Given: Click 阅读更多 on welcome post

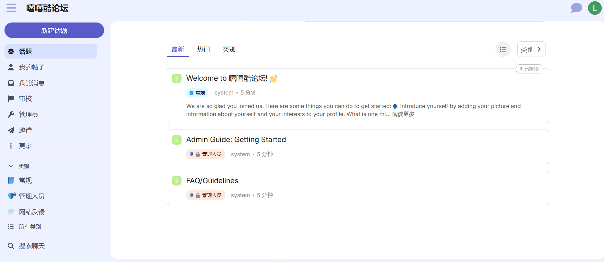Looking at the screenshot, I should pos(403,114).
